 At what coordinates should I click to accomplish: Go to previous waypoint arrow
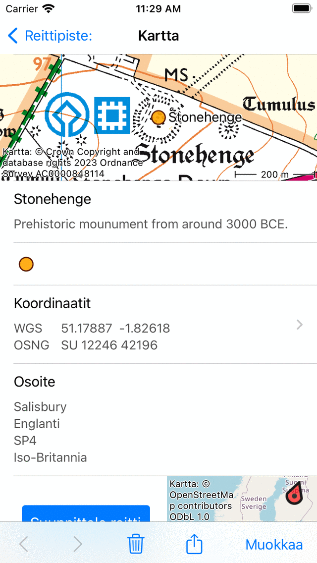click(x=23, y=544)
